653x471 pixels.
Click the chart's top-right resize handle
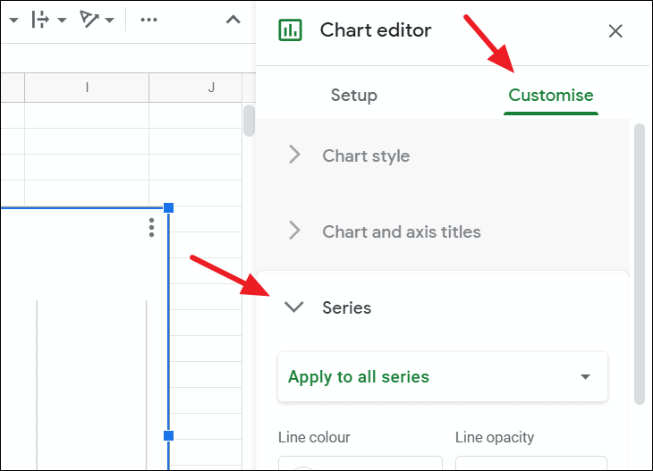(168, 207)
